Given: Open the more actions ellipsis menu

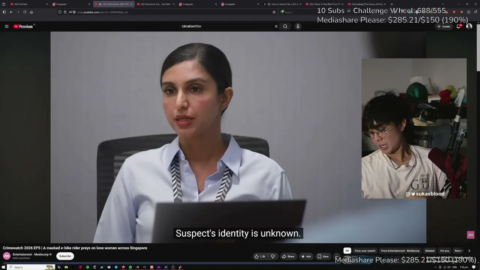Looking at the screenshot, I should (x=337, y=256).
